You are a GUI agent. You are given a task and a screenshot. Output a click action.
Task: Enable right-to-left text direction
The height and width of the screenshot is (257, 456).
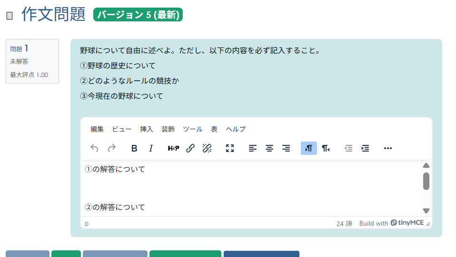point(326,148)
